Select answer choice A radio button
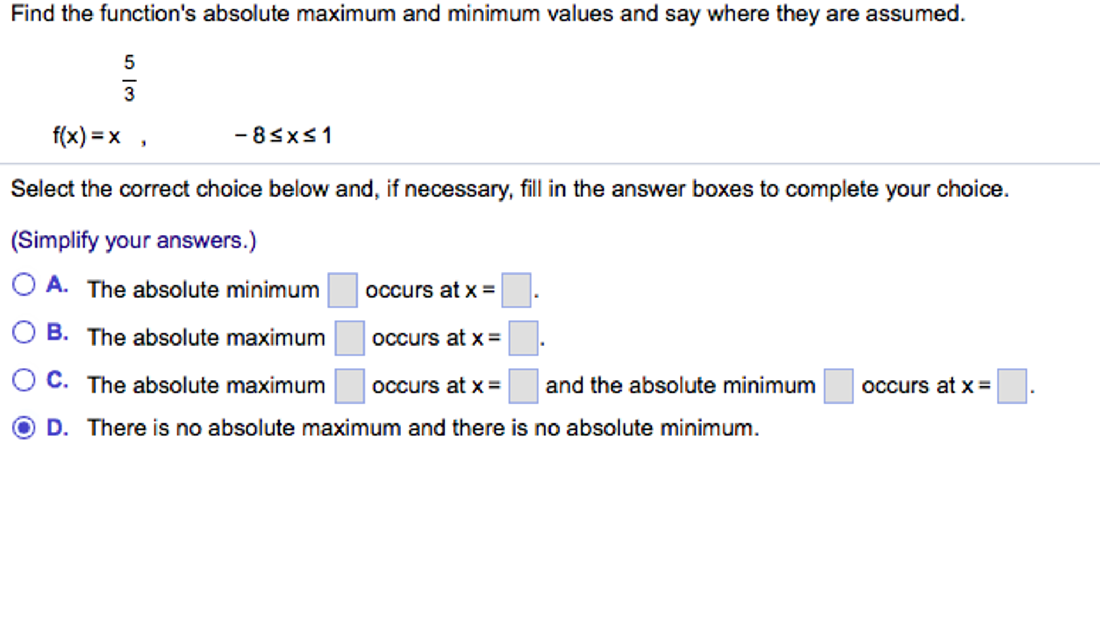1100x618 pixels. click(23, 283)
